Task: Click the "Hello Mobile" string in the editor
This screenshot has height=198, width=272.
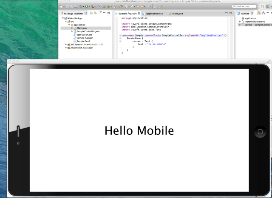Action: (157, 44)
